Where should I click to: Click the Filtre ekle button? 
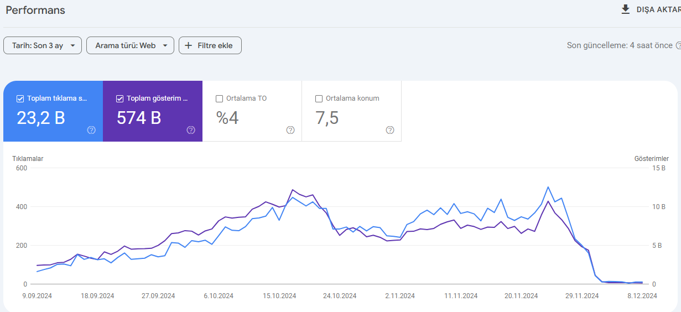point(210,45)
